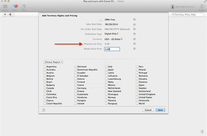Image resolution: width=207 pixels, height=136 pixels.
Task: Check the Peru checkbox
Action: 137,67
